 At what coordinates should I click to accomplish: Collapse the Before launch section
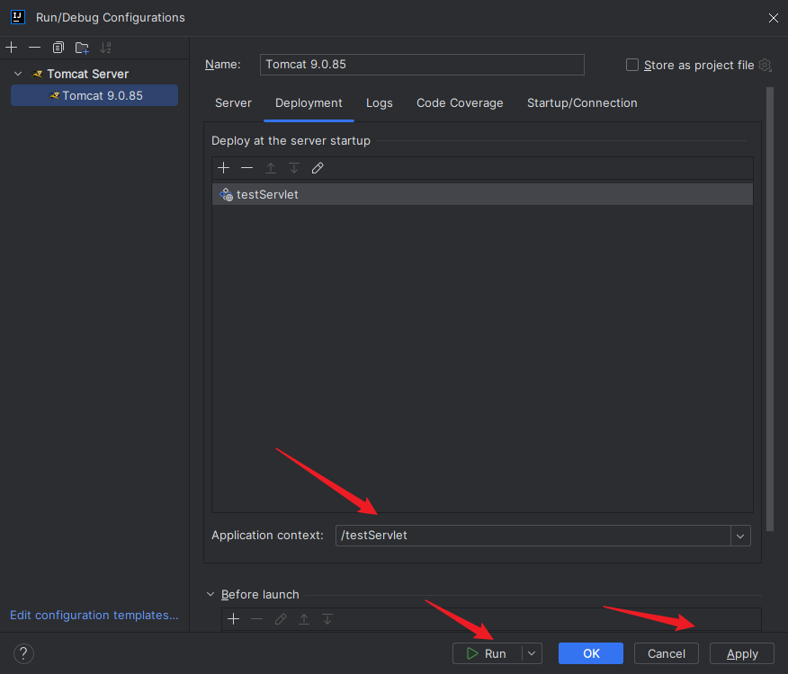210,594
